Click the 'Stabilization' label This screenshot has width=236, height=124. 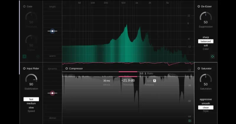click(x=31, y=89)
